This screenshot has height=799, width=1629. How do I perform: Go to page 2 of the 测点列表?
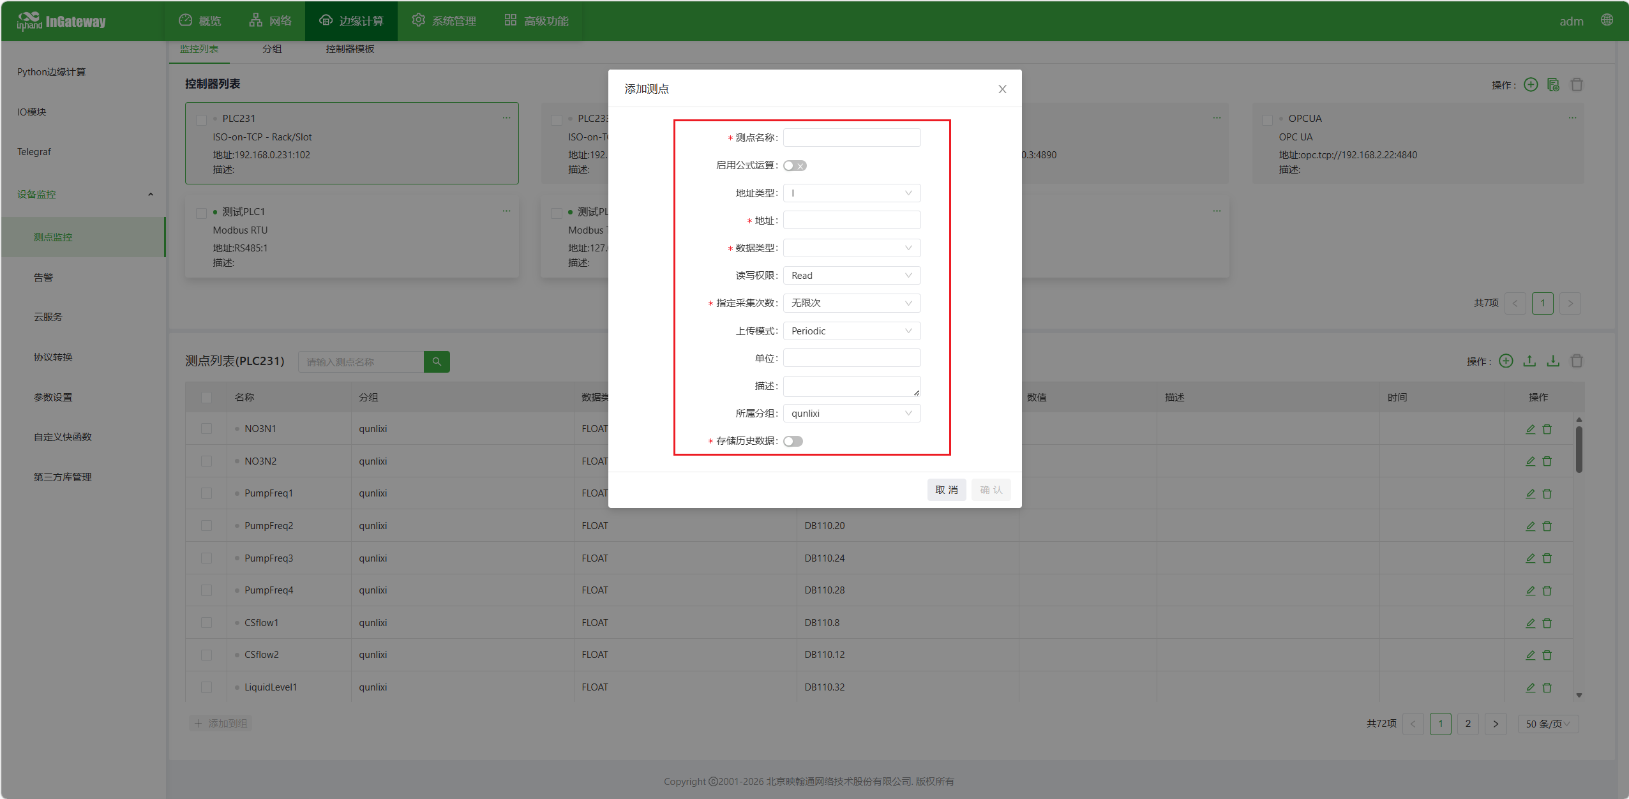pos(1468,724)
